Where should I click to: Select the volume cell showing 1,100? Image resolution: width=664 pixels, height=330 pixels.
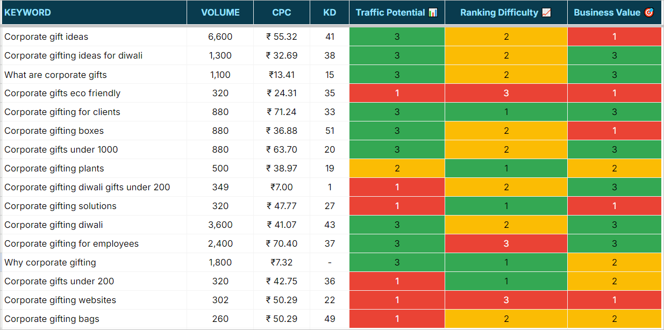click(x=220, y=74)
